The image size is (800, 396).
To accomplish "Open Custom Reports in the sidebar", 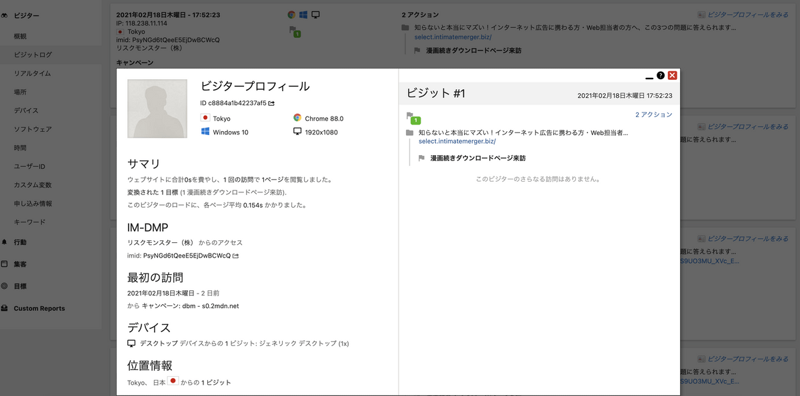I will (x=39, y=309).
